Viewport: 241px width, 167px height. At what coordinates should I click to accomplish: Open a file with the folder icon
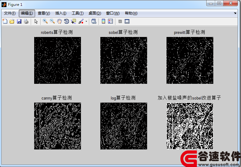click(x=12, y=21)
